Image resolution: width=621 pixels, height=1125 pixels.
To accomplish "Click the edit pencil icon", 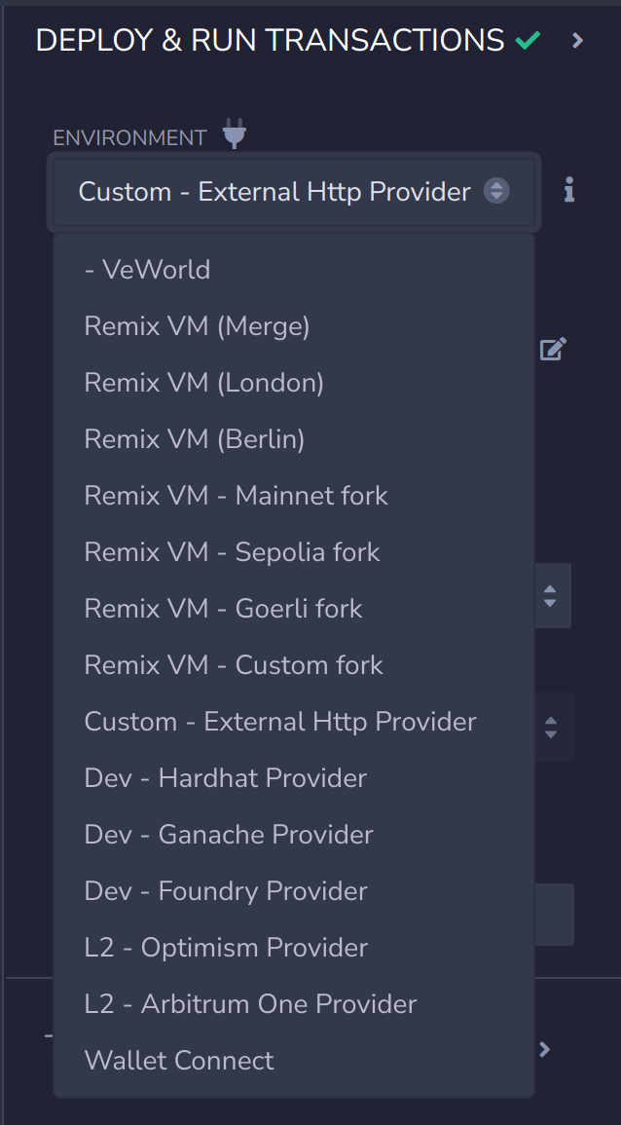I will coord(553,349).
